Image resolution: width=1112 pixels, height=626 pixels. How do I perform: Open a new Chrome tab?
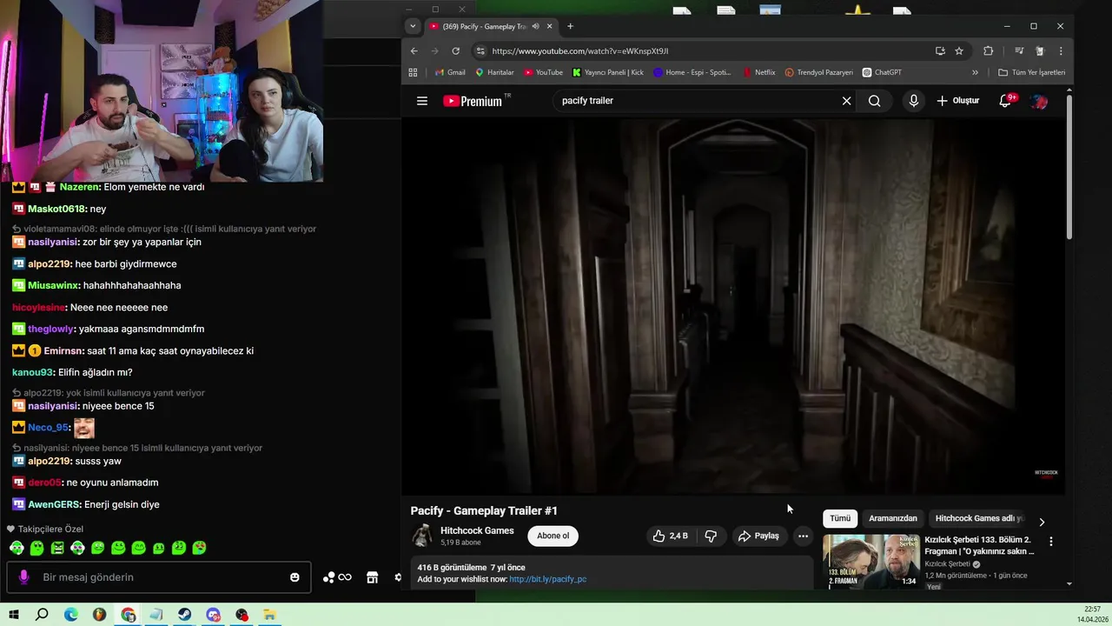tap(570, 26)
